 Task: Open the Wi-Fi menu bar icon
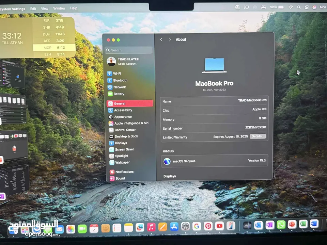coord(291,7)
